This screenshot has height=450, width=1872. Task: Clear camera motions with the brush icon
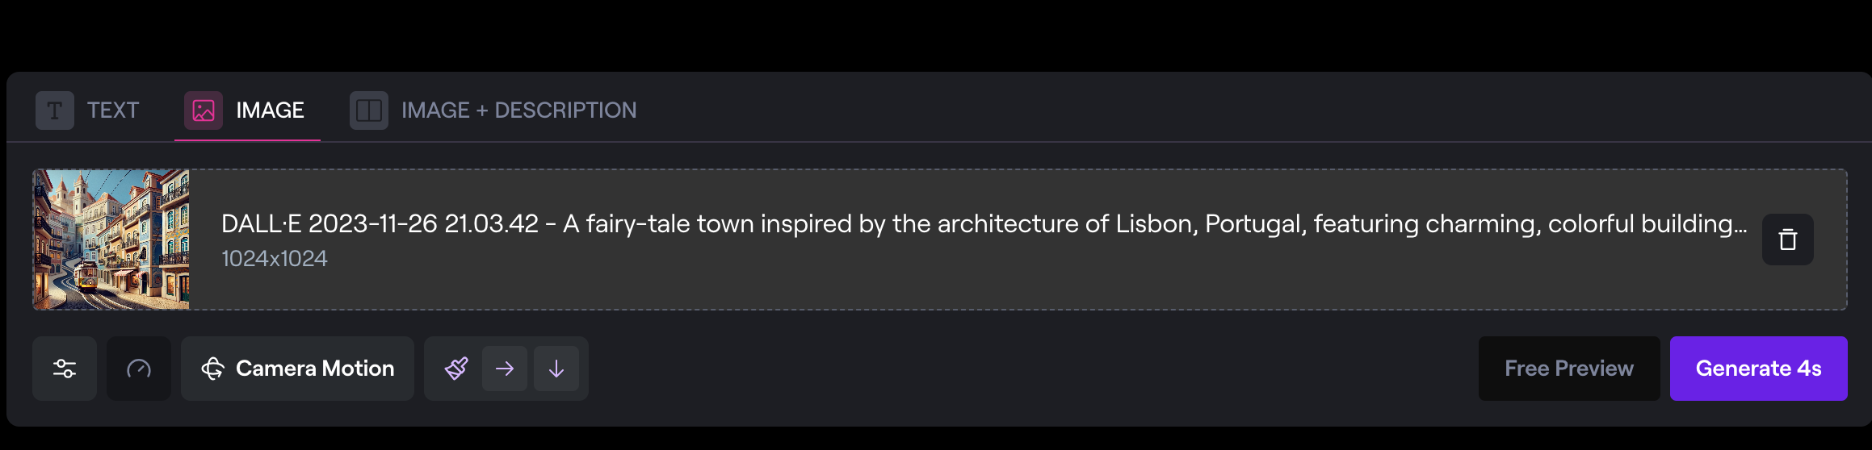456,369
